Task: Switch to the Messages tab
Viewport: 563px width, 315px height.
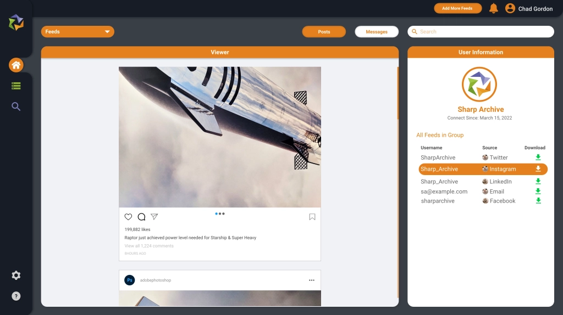Action: click(x=377, y=32)
